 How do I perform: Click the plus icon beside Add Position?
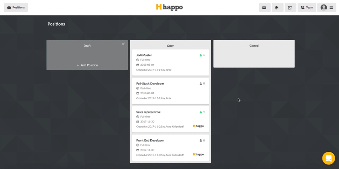click(78, 65)
